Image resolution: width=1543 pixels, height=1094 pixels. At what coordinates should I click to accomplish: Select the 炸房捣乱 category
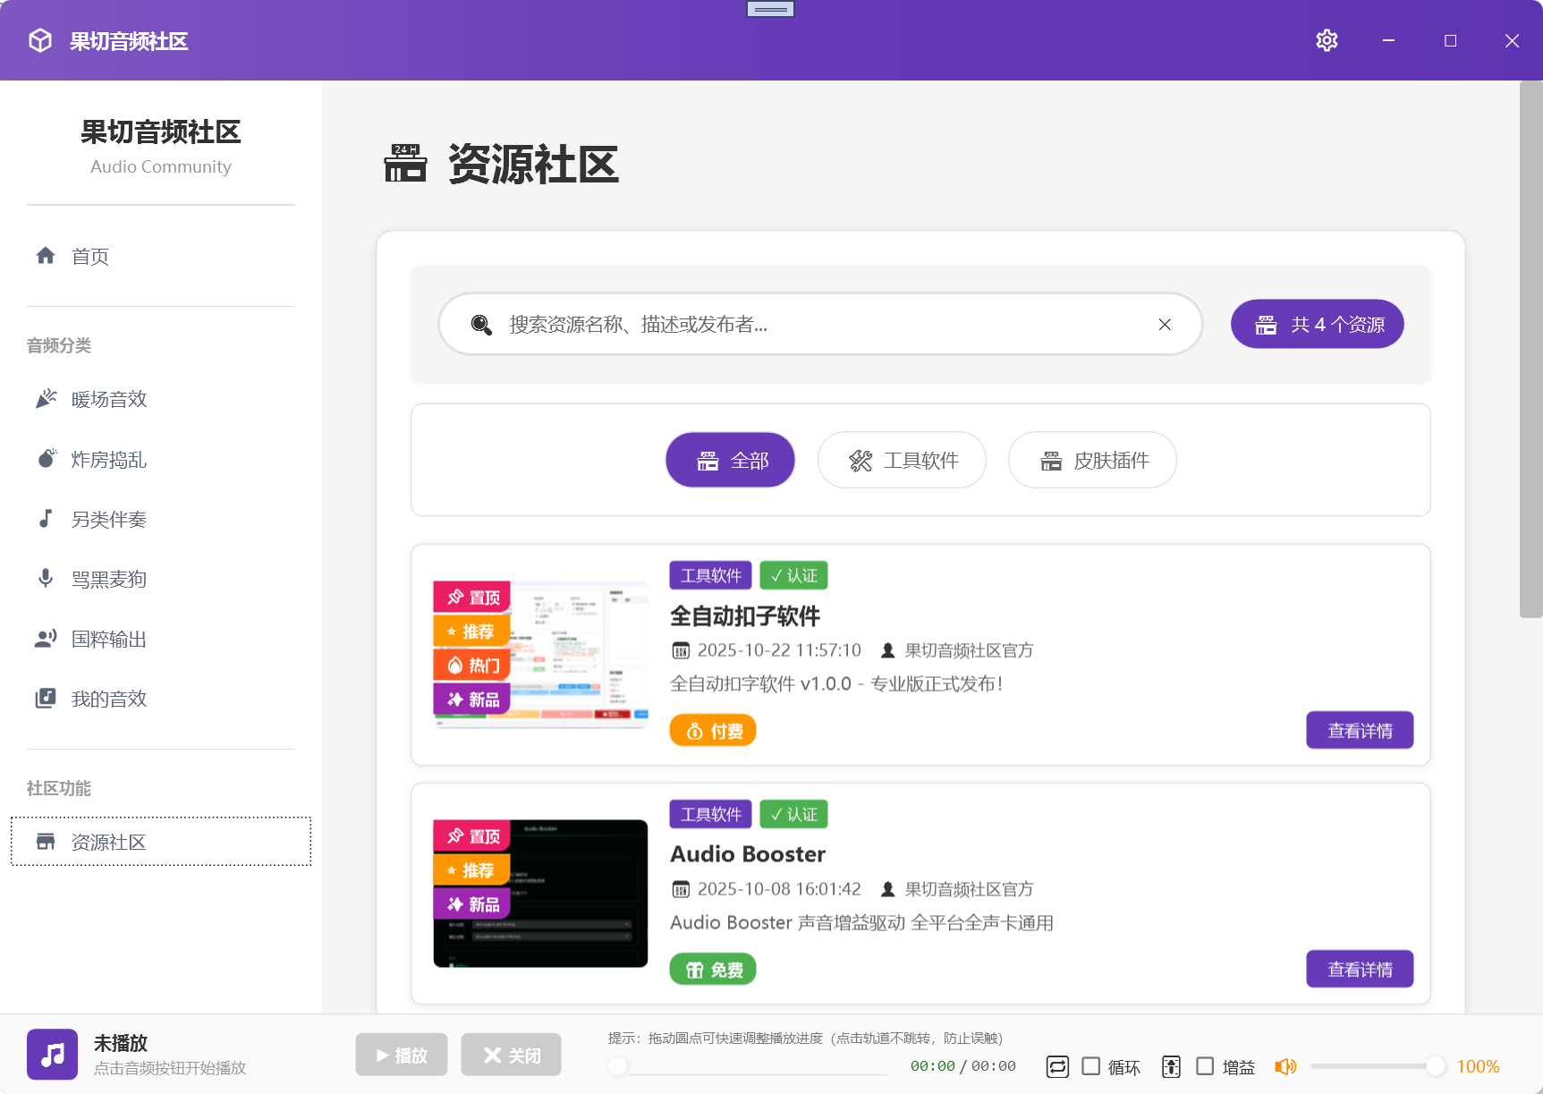[108, 459]
